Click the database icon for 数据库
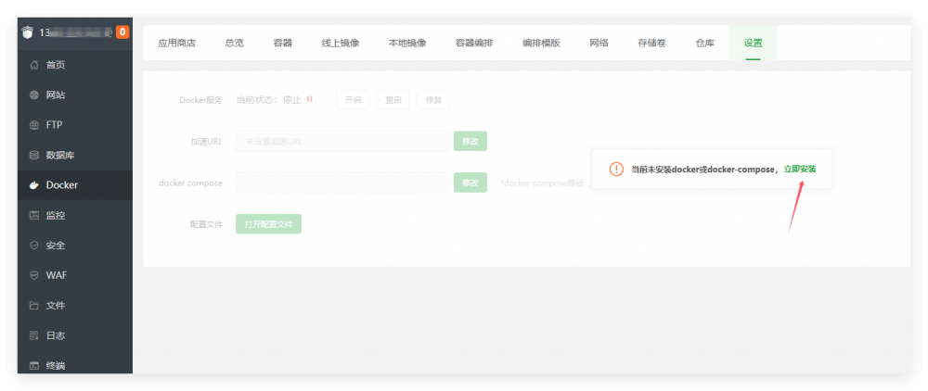Viewport: 928px width, 391px height. pos(34,155)
